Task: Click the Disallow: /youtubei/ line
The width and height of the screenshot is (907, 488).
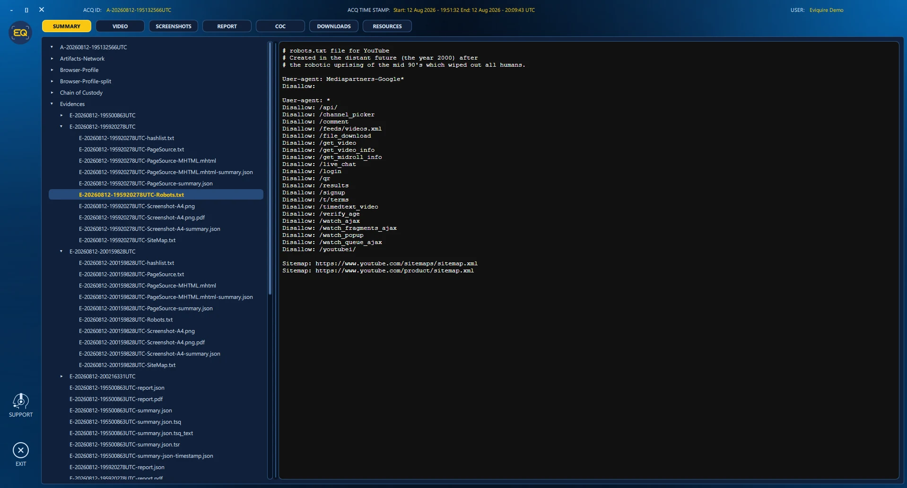Action: 319,250
